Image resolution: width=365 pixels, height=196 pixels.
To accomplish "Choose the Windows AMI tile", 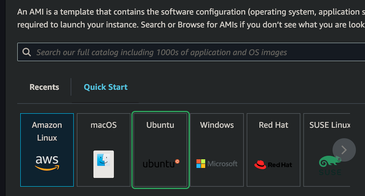I will coord(217,150).
